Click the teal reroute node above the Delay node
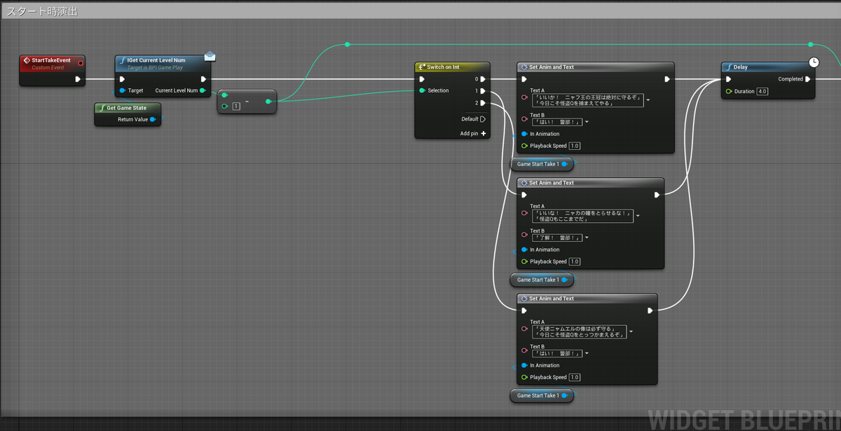 click(812, 45)
